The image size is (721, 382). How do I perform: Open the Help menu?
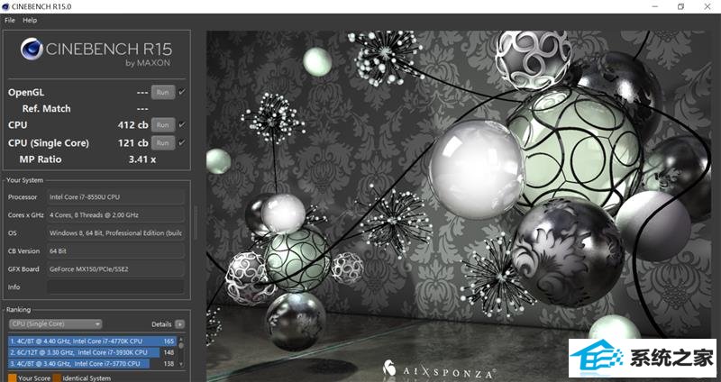click(x=30, y=20)
